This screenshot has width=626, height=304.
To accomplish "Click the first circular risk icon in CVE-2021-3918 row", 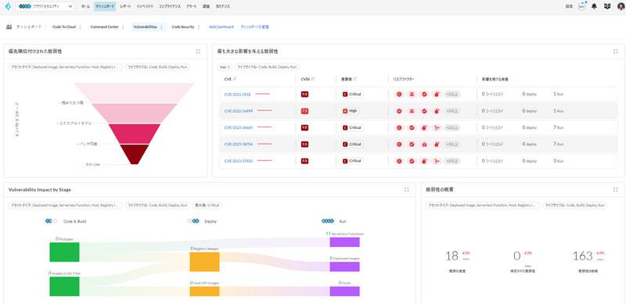I will pyautogui.click(x=399, y=94).
